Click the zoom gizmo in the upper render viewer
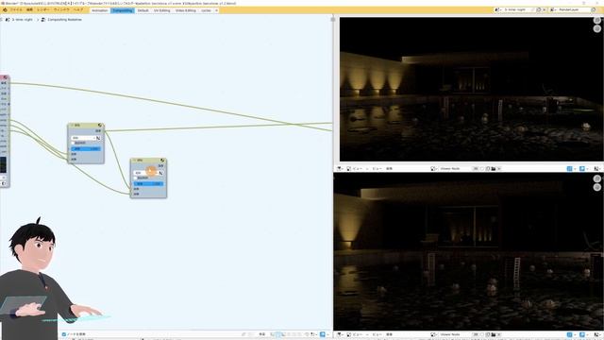The width and height of the screenshot is (604, 340). (x=597, y=21)
